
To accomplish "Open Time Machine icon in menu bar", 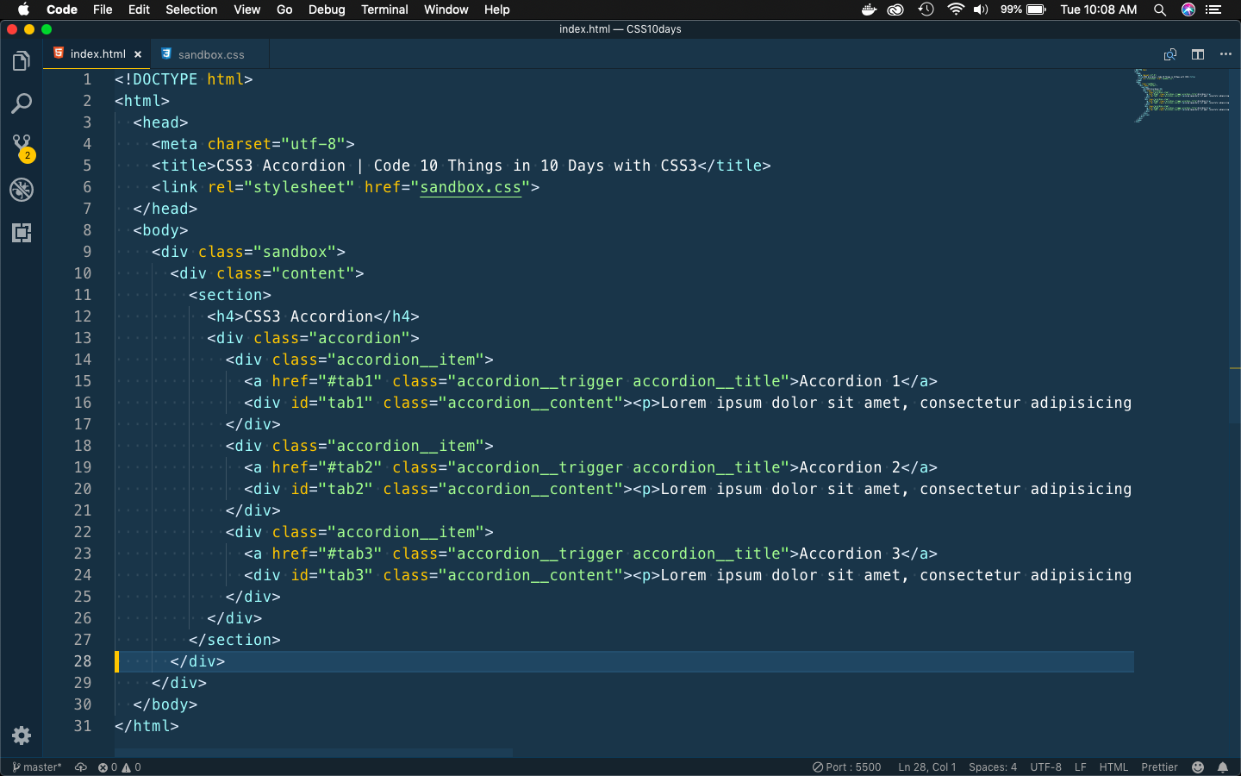I will point(926,9).
